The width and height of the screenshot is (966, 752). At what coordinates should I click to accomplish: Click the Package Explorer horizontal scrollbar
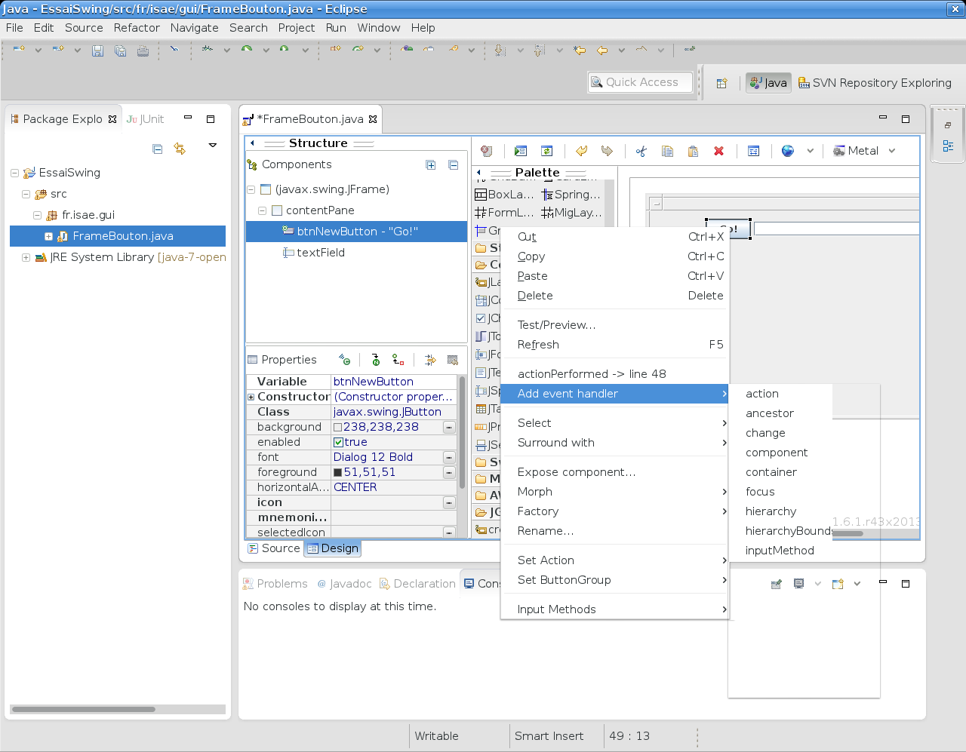(x=83, y=709)
